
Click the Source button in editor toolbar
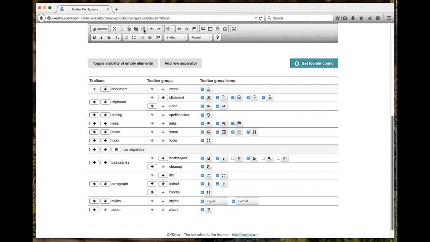coord(100,29)
